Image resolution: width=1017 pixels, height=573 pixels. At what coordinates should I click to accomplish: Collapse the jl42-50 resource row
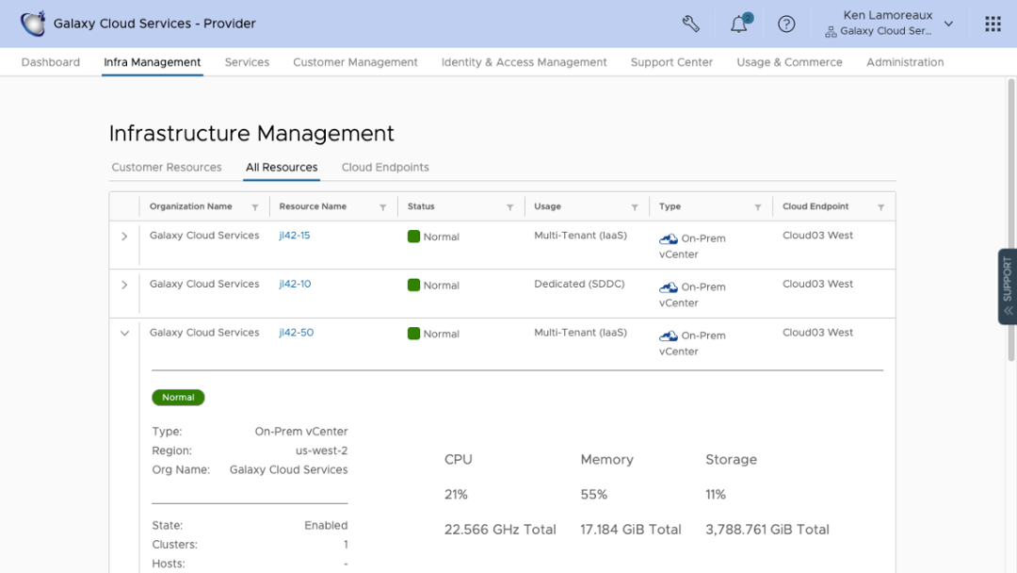tap(124, 334)
